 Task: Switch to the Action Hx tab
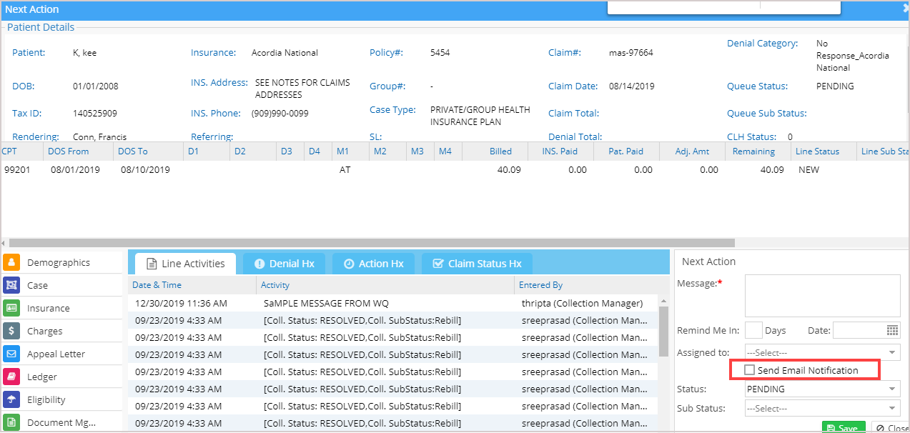tap(374, 264)
